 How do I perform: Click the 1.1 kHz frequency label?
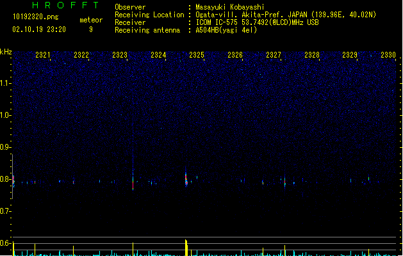pos(5,83)
